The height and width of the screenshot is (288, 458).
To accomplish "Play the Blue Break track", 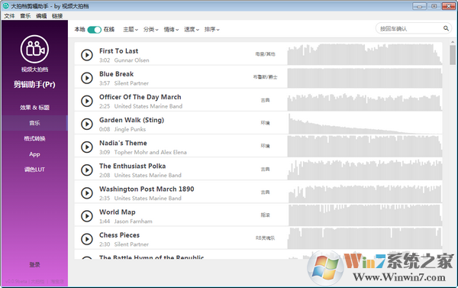I will pyautogui.click(x=87, y=78).
